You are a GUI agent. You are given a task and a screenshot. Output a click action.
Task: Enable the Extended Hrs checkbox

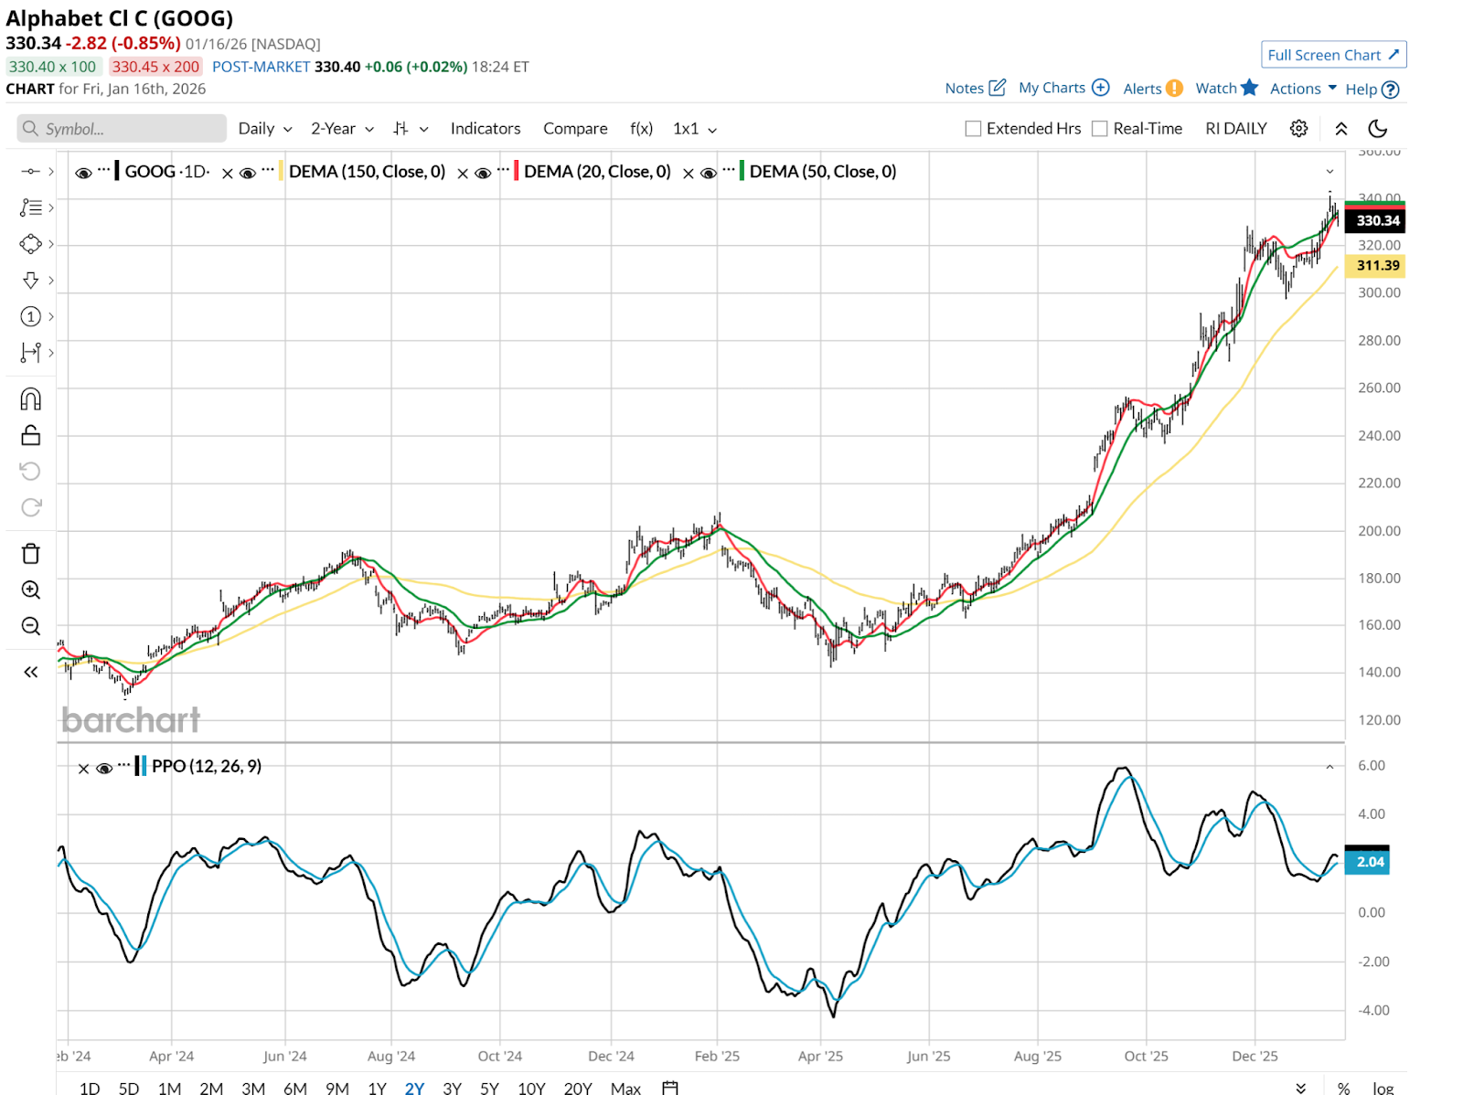(x=973, y=129)
